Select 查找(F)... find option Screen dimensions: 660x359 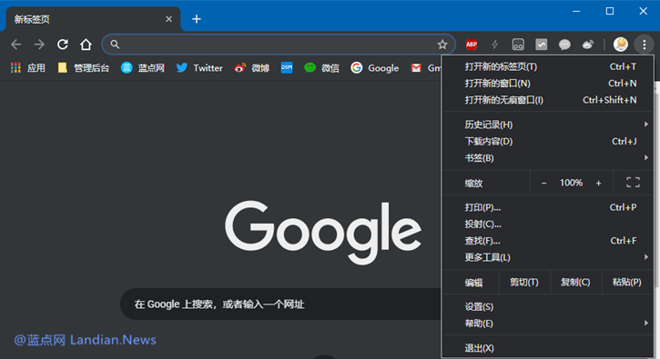coord(548,241)
